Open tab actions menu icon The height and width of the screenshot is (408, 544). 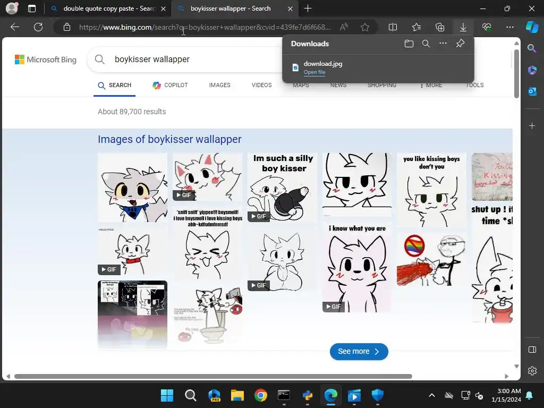tap(31, 8)
